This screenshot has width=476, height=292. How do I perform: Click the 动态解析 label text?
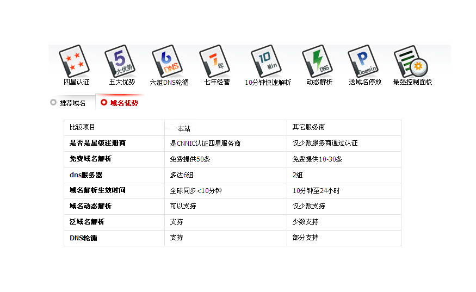(319, 82)
